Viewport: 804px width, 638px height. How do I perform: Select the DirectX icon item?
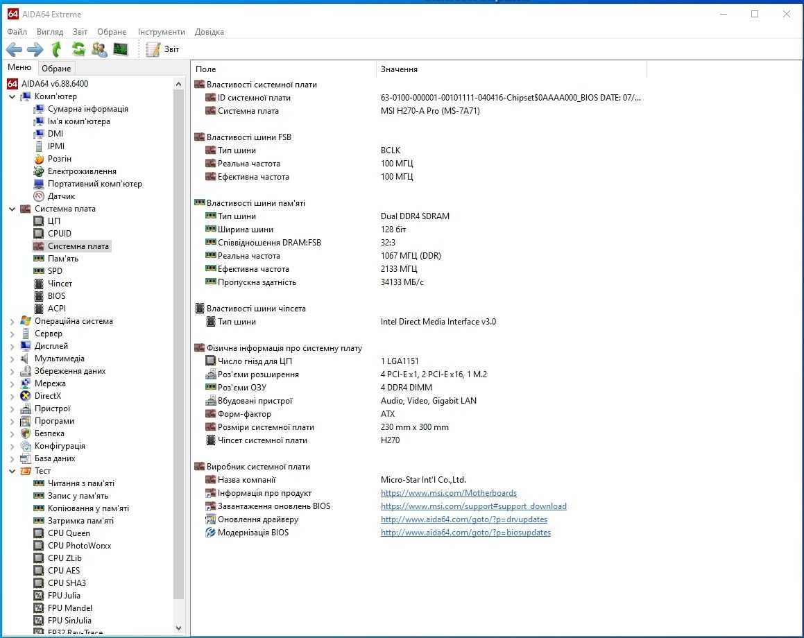coord(48,396)
